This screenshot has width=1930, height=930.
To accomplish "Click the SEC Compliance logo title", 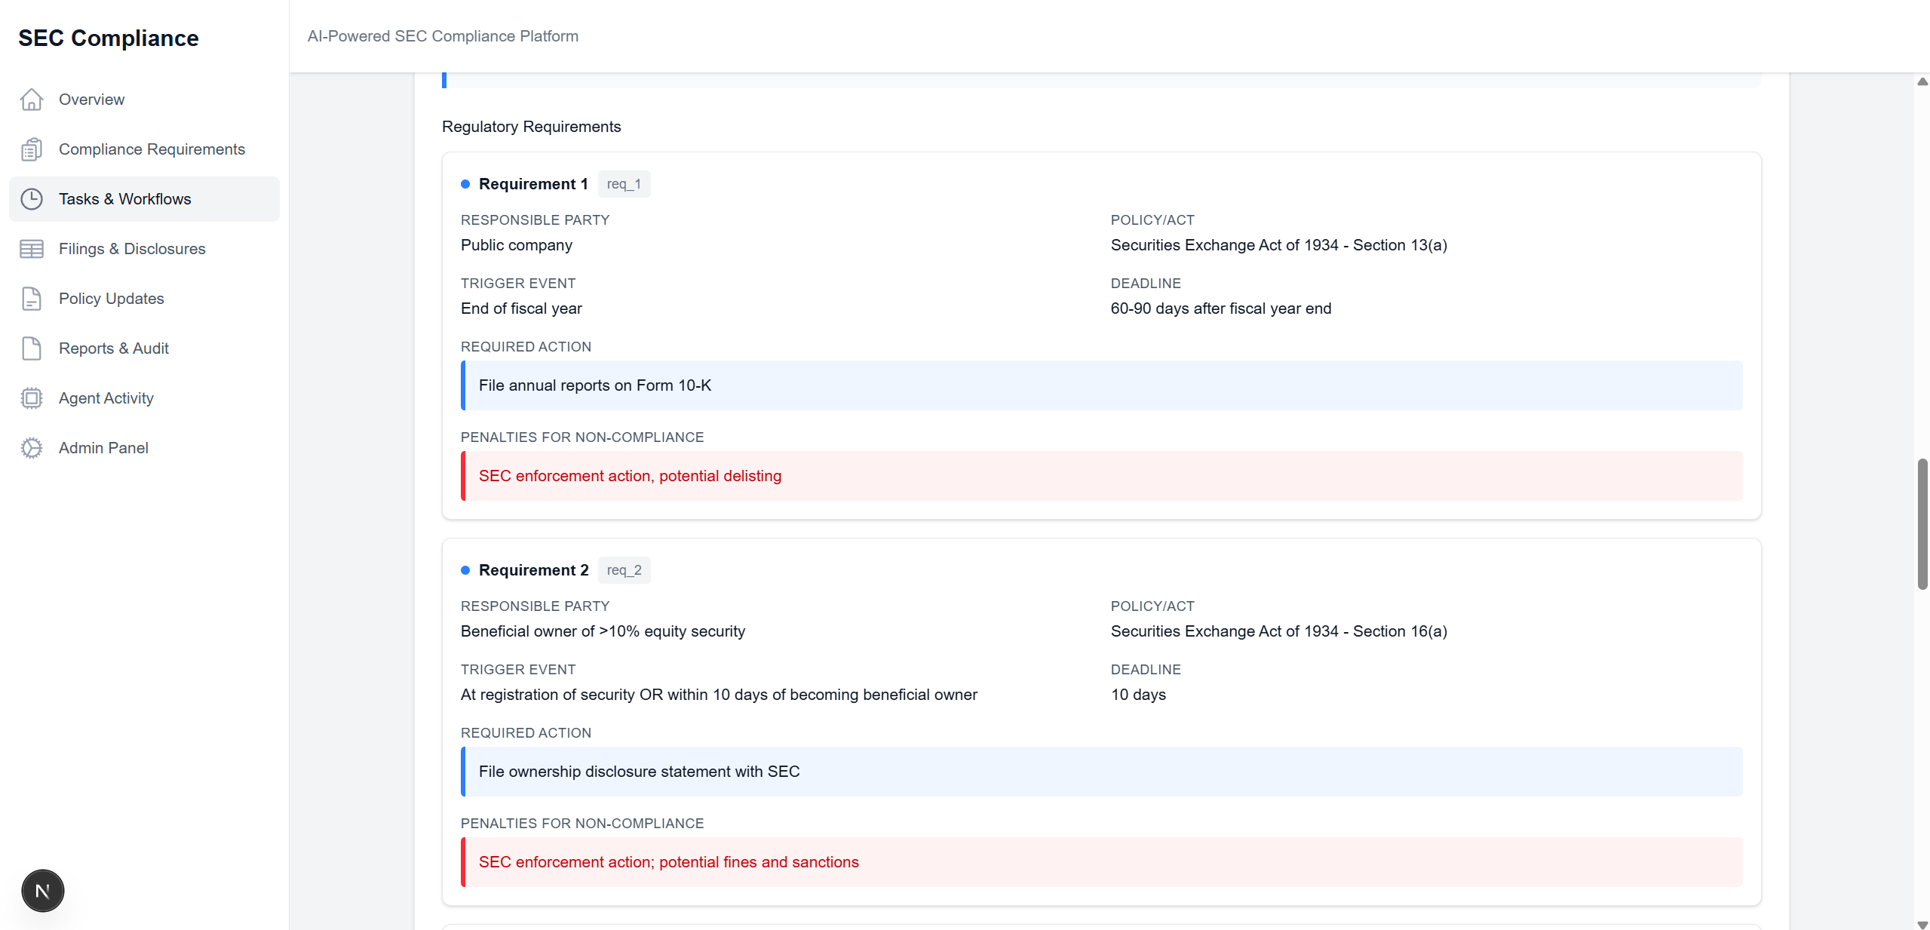I will click(x=109, y=38).
